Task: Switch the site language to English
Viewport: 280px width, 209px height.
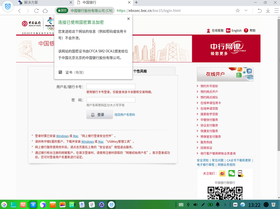Action: tap(234, 30)
